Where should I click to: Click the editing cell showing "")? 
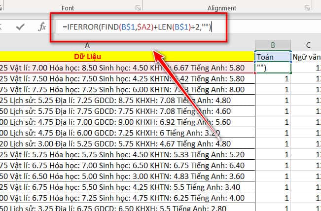click(x=273, y=68)
